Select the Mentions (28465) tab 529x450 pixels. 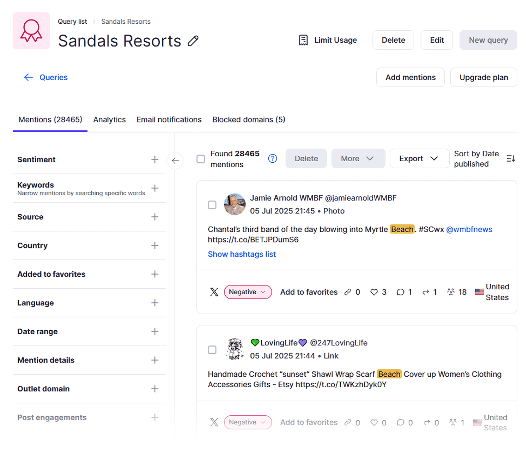click(x=50, y=120)
